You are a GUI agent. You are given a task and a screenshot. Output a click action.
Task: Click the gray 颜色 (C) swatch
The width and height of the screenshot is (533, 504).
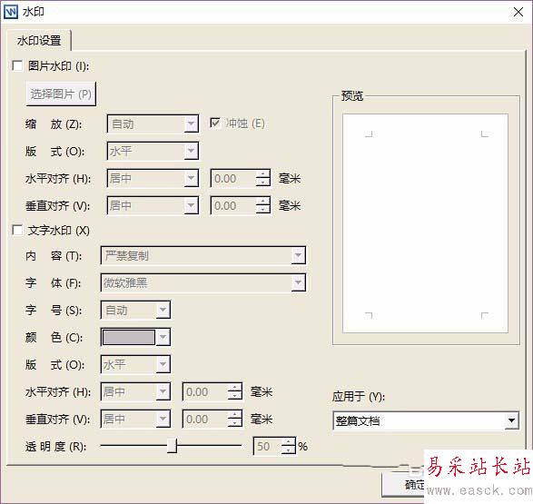tap(129, 338)
